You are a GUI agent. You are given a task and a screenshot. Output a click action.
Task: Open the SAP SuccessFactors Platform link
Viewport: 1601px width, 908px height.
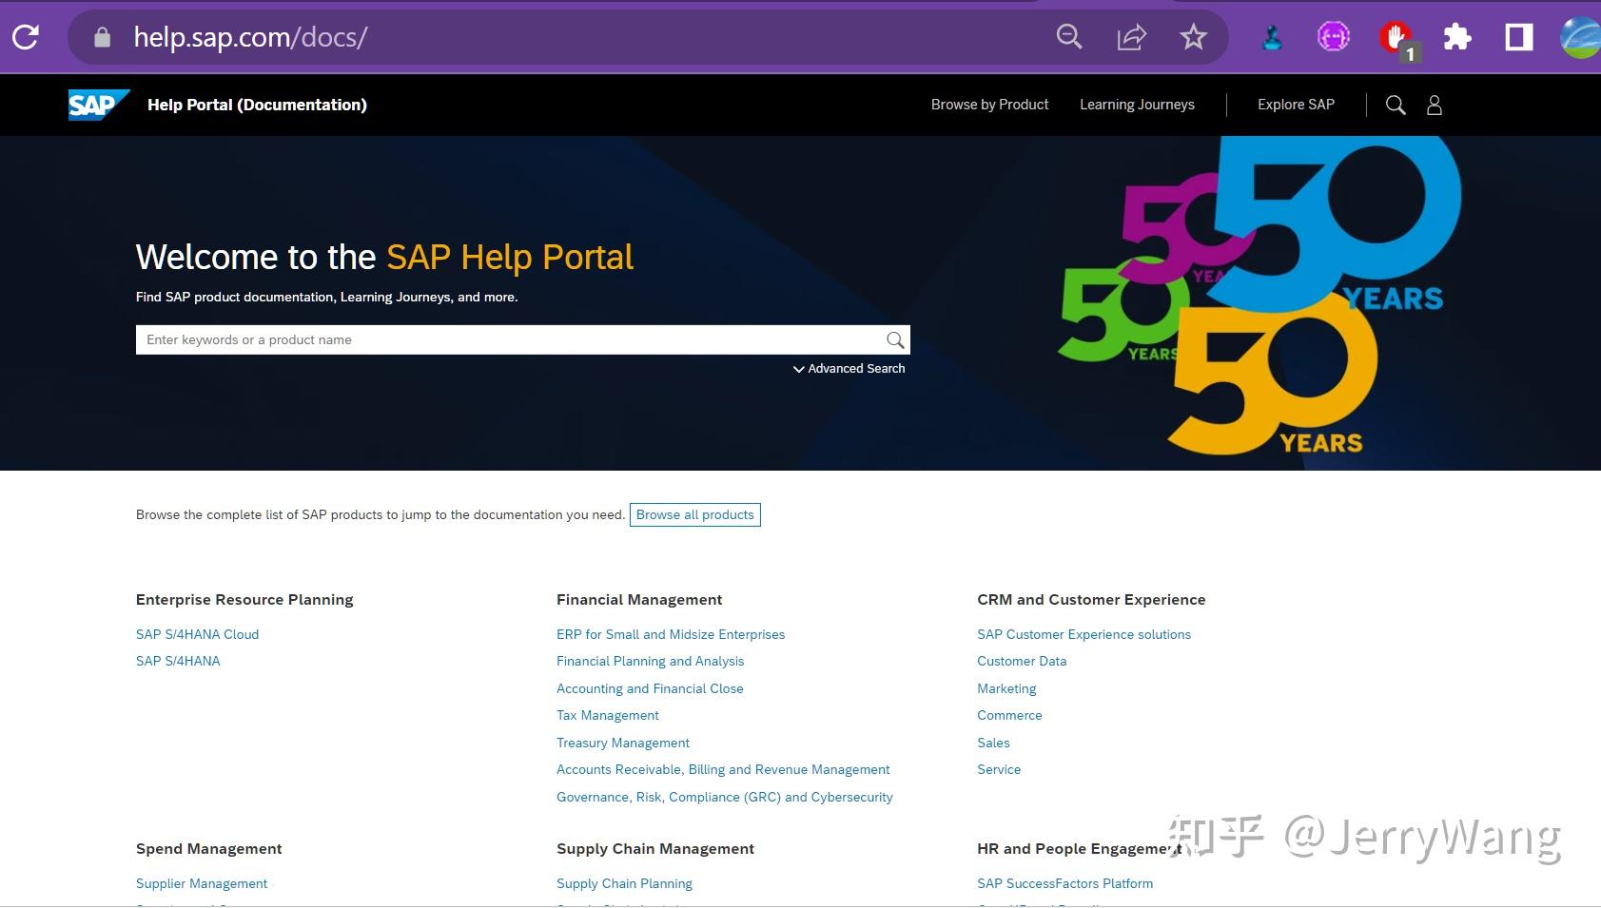(1064, 883)
